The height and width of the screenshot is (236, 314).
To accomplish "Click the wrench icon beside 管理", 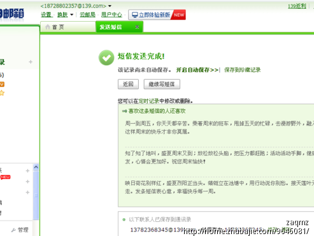I will tap(13, 230).
